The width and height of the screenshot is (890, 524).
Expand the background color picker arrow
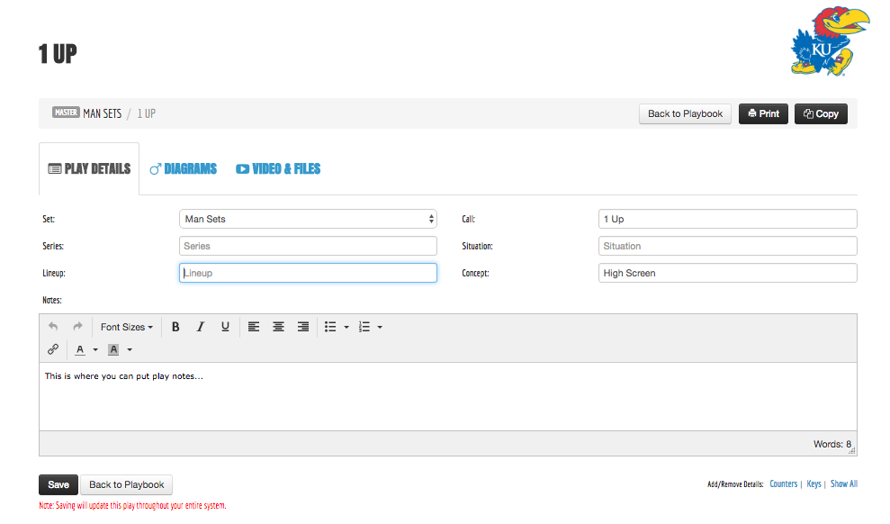click(x=130, y=349)
